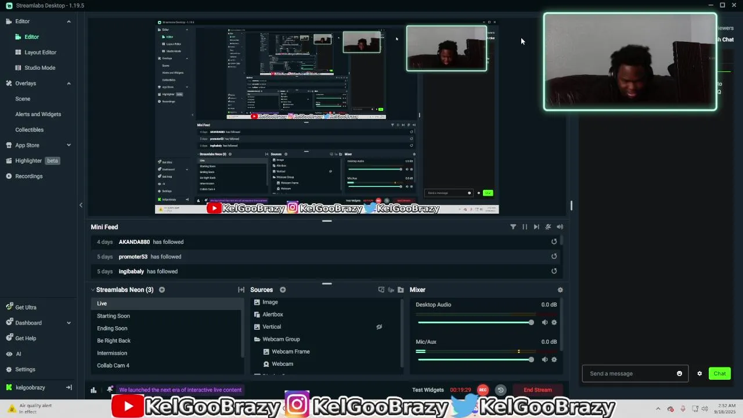Viewport: 743px width, 418px height.
Task: Open emoji picker in chat box
Action: [x=680, y=374]
